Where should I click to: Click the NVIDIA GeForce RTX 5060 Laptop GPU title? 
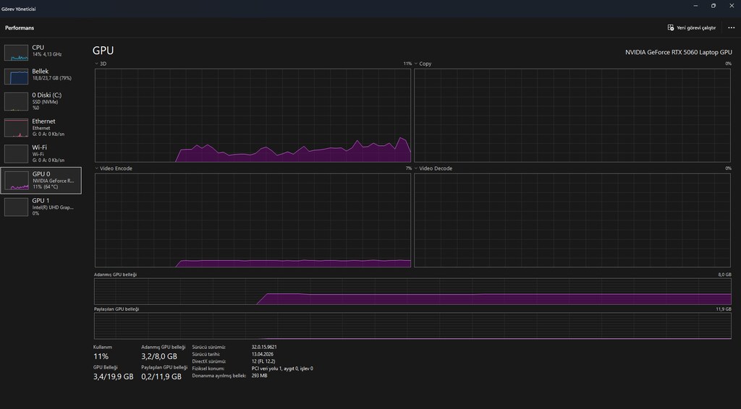[679, 52]
